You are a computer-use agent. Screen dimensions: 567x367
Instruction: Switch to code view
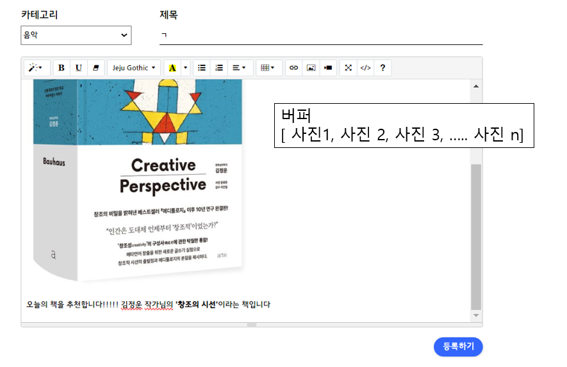pos(366,68)
